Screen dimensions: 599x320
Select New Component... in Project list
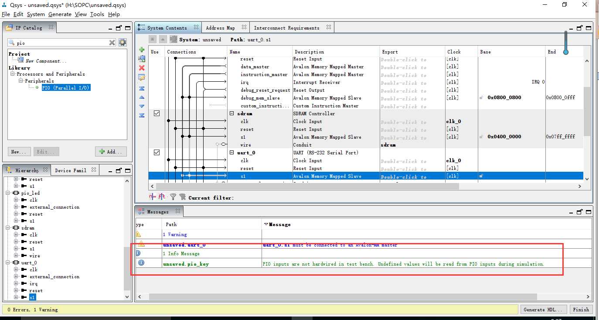point(46,61)
